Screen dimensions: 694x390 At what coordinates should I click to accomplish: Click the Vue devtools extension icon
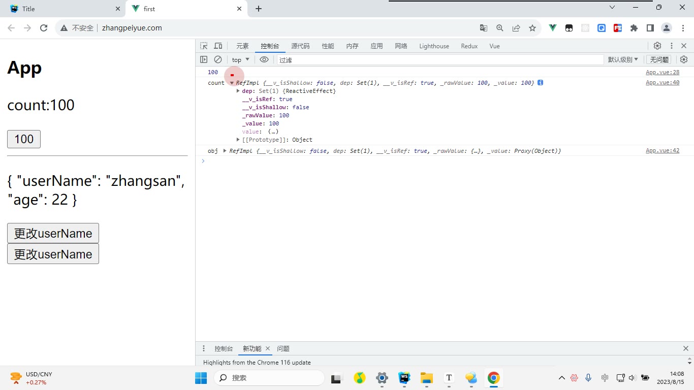click(x=553, y=28)
